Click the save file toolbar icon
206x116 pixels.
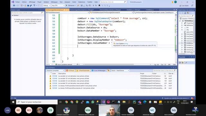(x=28, y=5)
